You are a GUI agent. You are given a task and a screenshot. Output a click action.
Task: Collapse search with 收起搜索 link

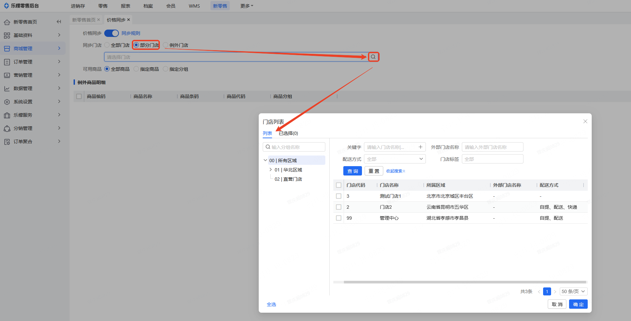pos(396,171)
